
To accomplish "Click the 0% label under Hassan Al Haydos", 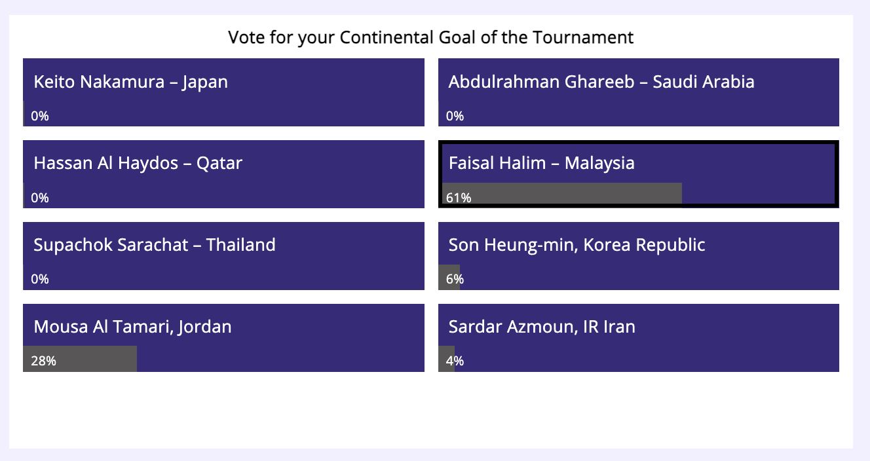I will 39,197.
